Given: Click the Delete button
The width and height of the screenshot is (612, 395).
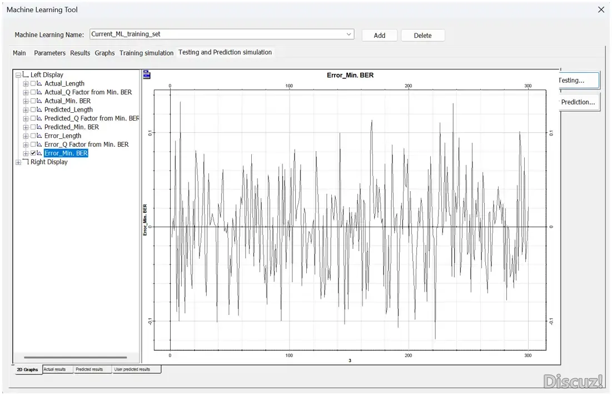Looking at the screenshot, I should (422, 36).
